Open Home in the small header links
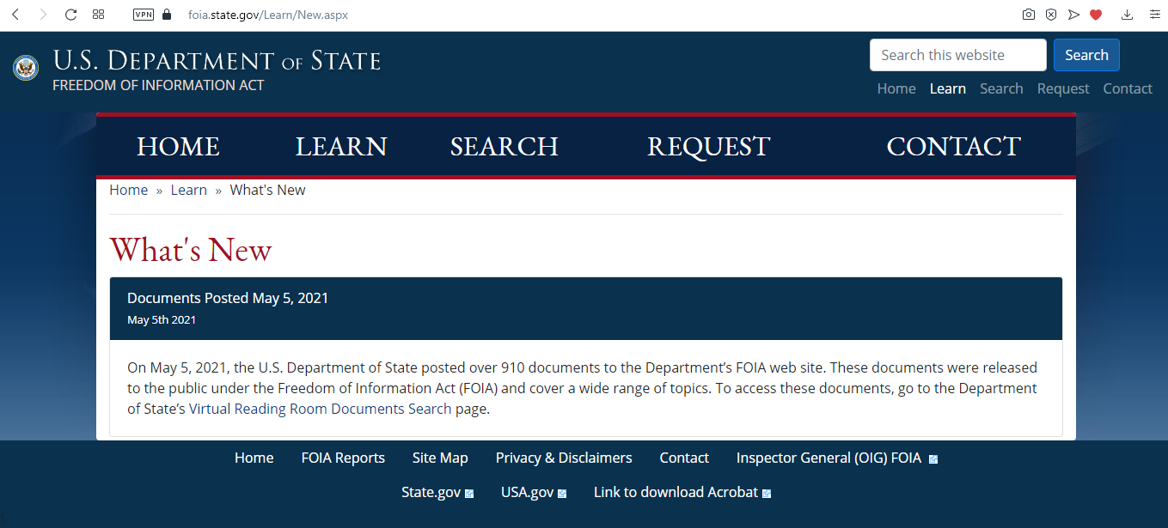The width and height of the screenshot is (1168, 528). [x=896, y=88]
